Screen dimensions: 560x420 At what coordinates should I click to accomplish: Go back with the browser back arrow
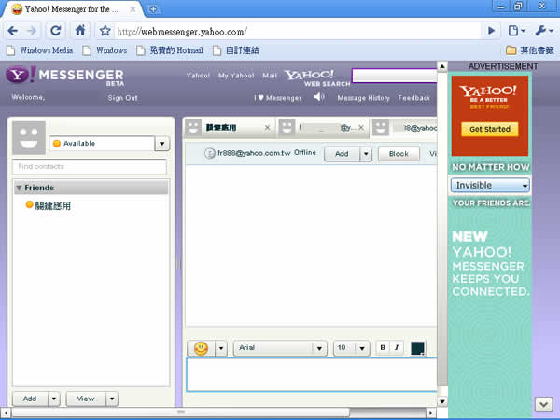13,31
